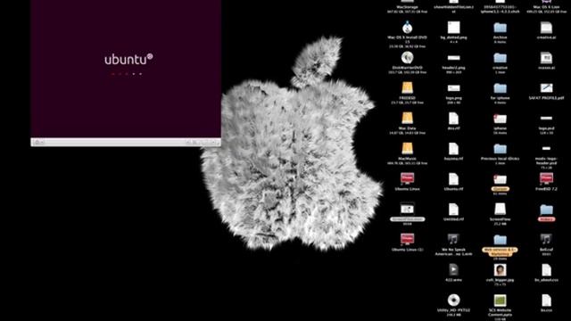Open the for iphone folder

pyautogui.click(x=500, y=88)
